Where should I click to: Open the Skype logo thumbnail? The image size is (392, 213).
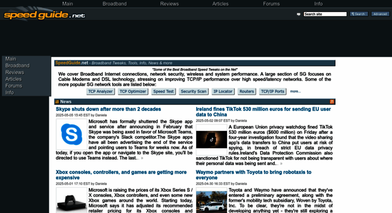[72, 134]
